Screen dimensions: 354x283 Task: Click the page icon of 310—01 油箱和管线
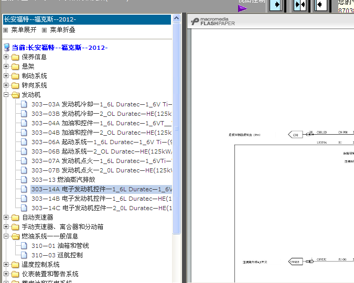pos(24,246)
